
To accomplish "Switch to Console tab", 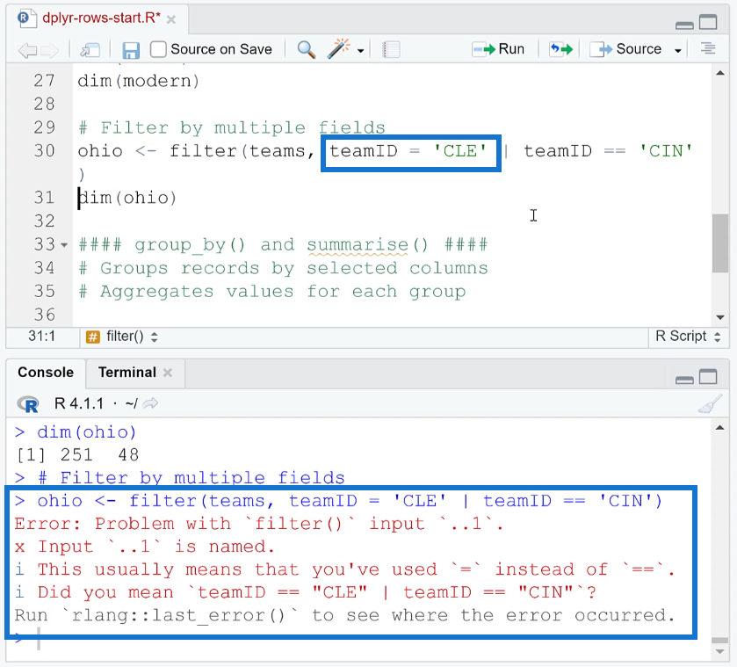I will point(46,373).
